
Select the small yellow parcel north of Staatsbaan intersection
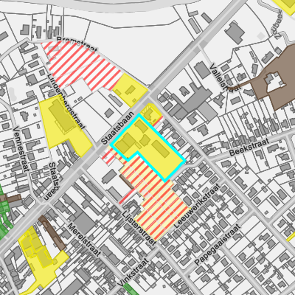click(x=131, y=90)
